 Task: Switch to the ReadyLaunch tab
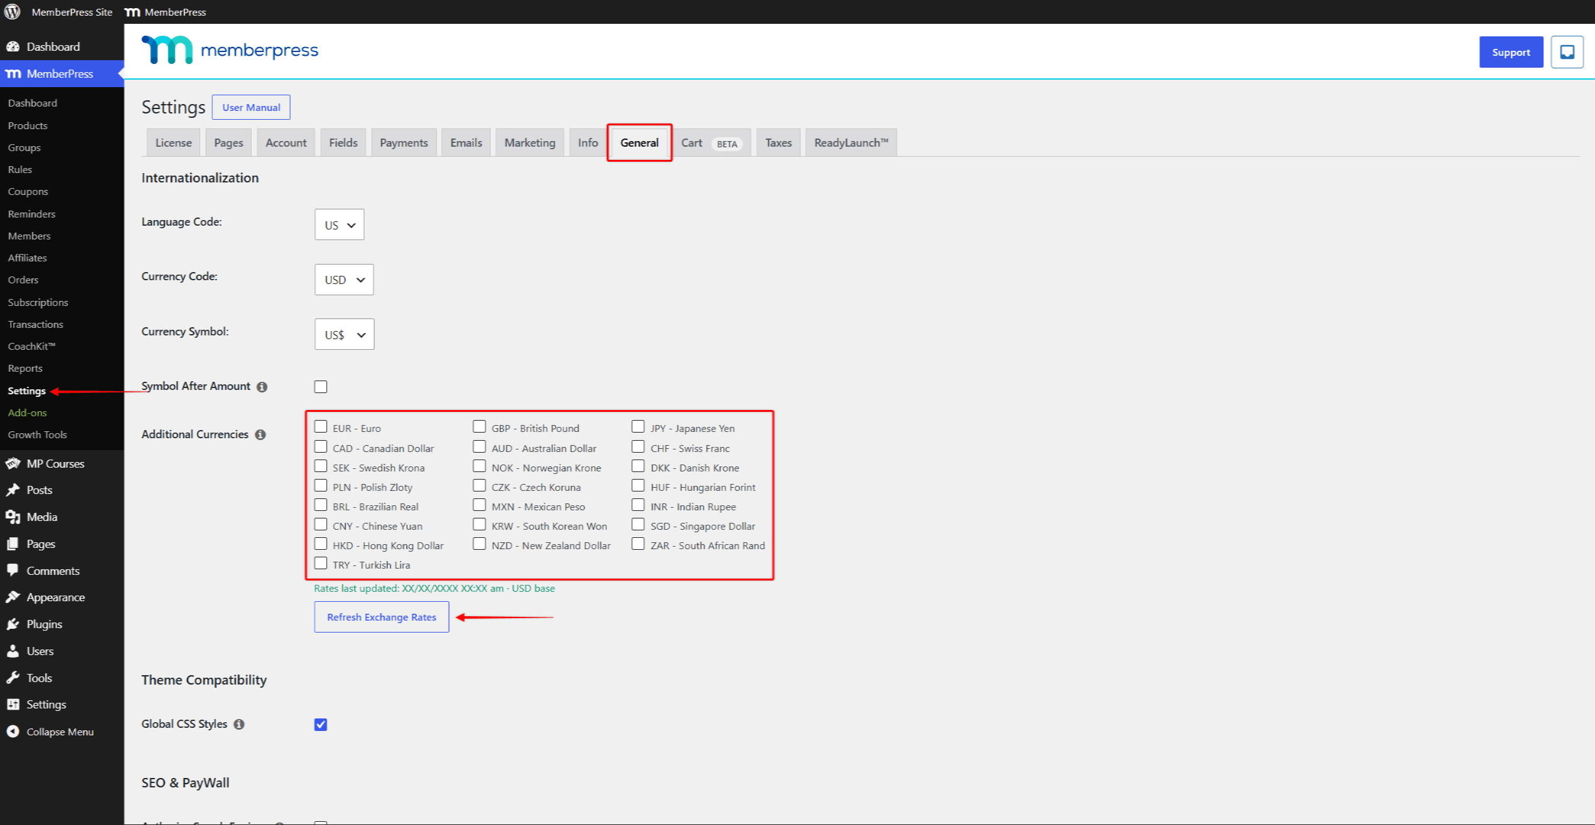pyautogui.click(x=851, y=143)
